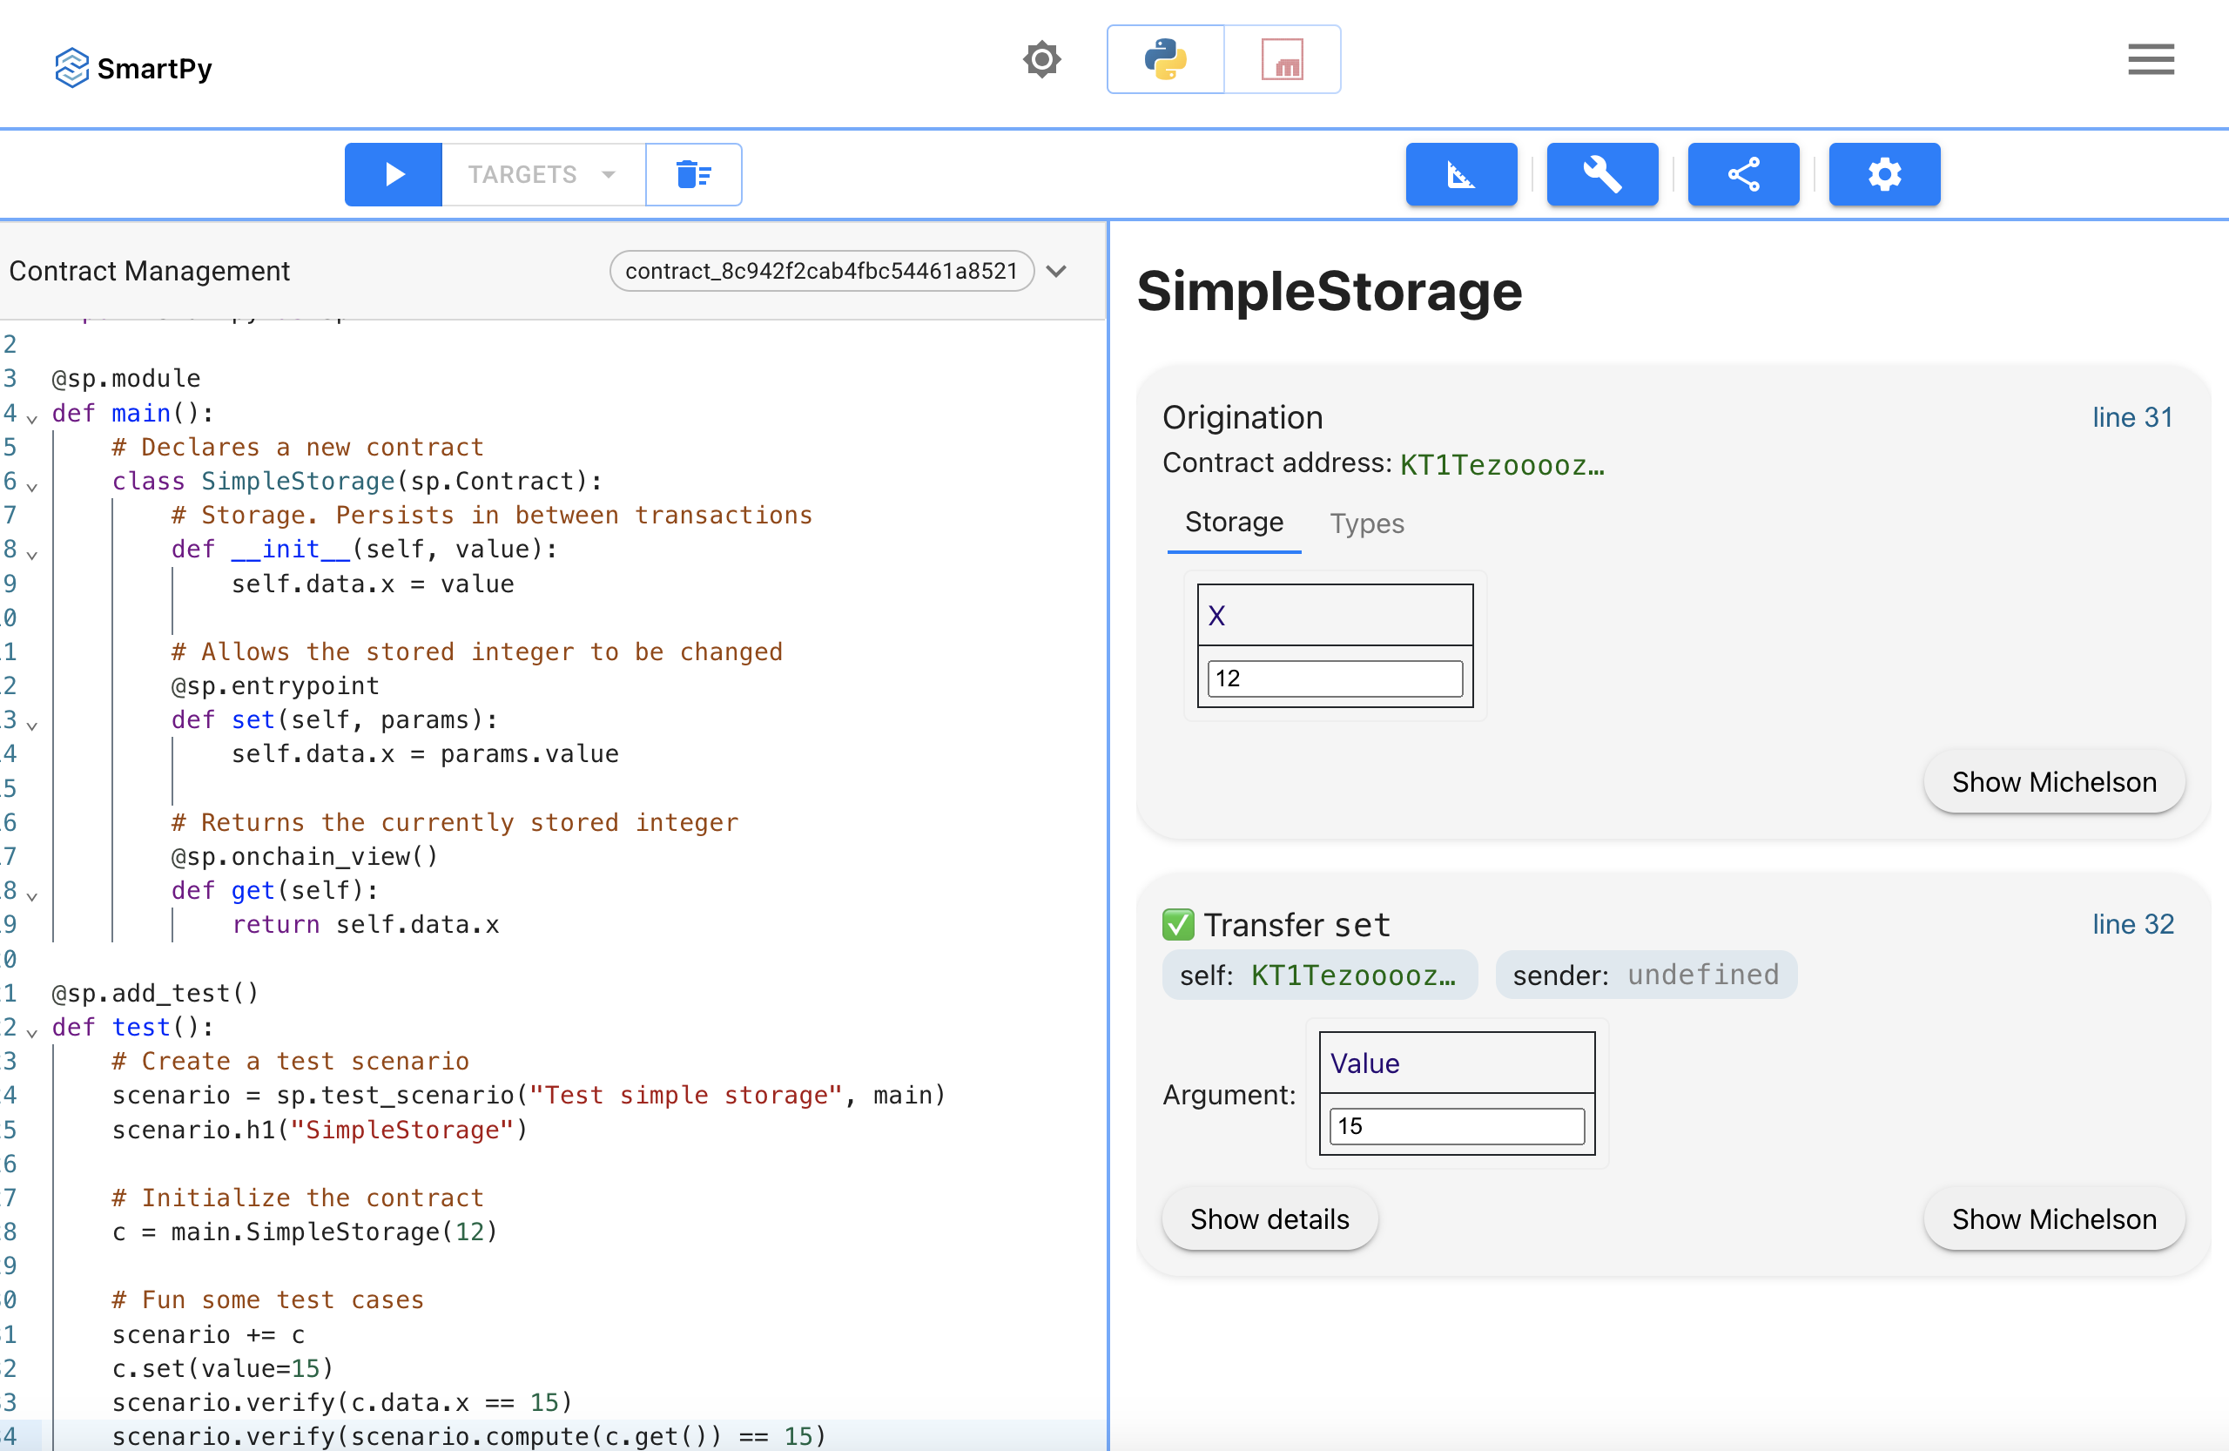Click the blue ruler template icon button
Viewport: 2229px width, 1451px height.
pos(1460,174)
